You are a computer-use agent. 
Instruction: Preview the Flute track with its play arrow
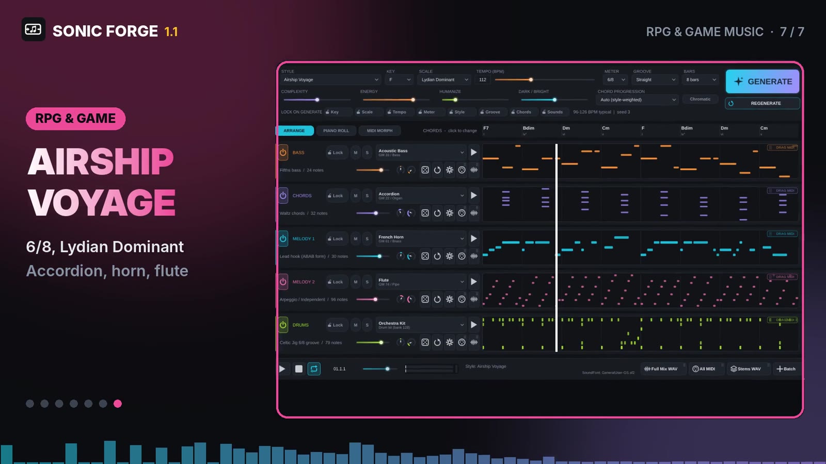coord(473,281)
